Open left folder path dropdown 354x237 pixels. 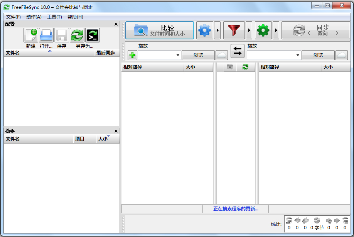point(178,55)
